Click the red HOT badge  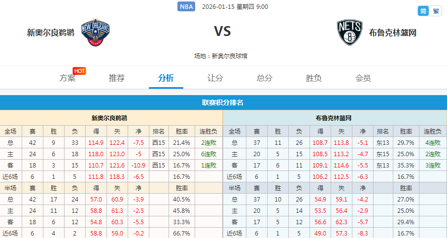[79, 71]
